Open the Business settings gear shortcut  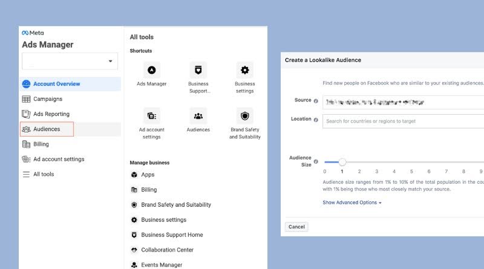point(245,70)
